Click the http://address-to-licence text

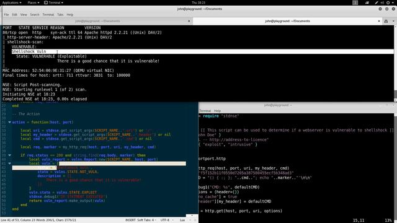(239, 140)
